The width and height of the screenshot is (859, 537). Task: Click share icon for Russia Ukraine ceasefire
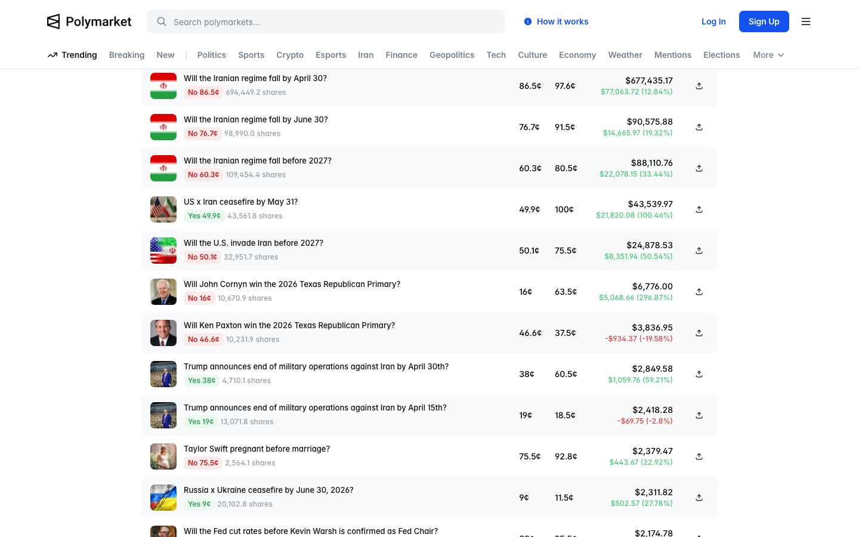pos(699,498)
